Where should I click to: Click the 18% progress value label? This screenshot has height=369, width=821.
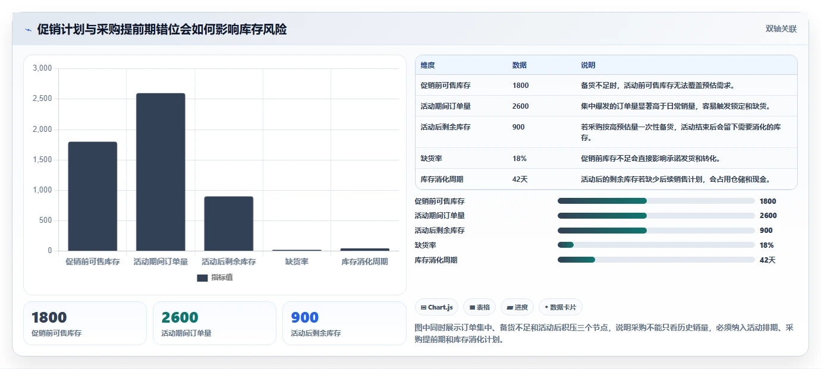tap(766, 245)
